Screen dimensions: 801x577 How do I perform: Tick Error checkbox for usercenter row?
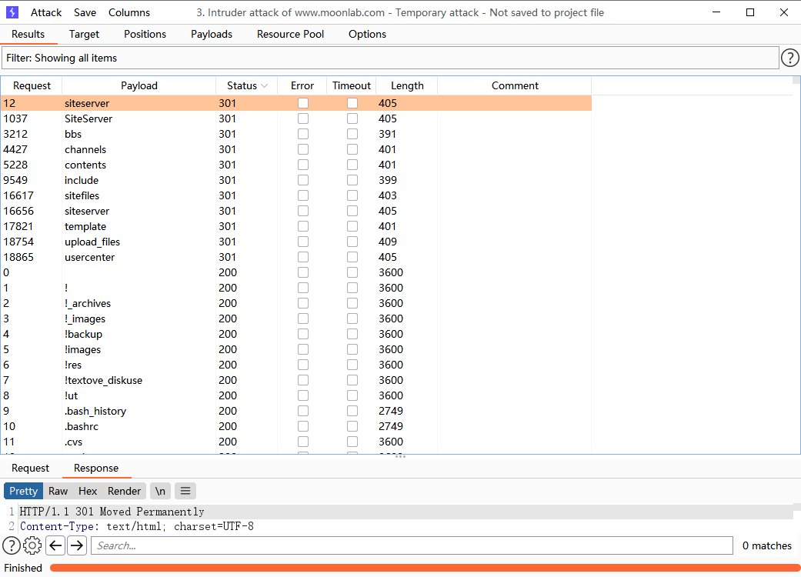[x=303, y=257]
